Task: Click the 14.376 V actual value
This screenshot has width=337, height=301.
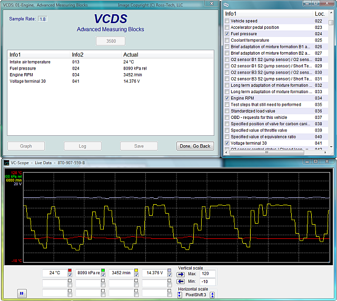Action: 132,81
